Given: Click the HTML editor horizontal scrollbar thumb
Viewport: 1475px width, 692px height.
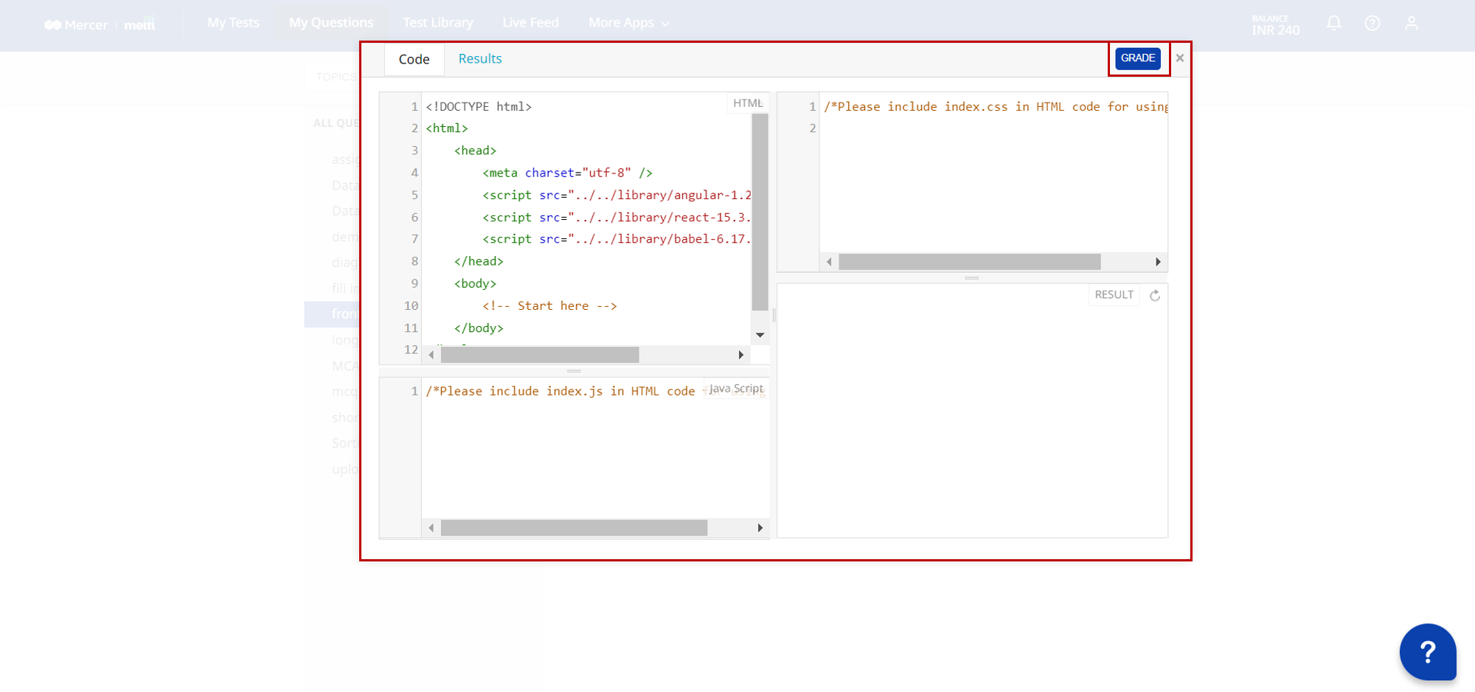Looking at the screenshot, I should (540, 355).
